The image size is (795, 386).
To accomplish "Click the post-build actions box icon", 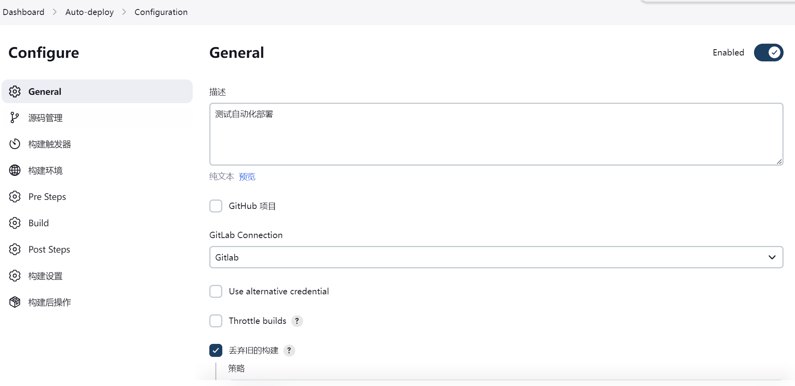I will 15,302.
